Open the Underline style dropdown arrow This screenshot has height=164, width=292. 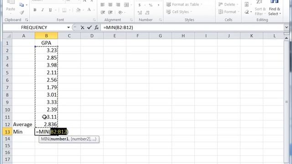coord(56,10)
